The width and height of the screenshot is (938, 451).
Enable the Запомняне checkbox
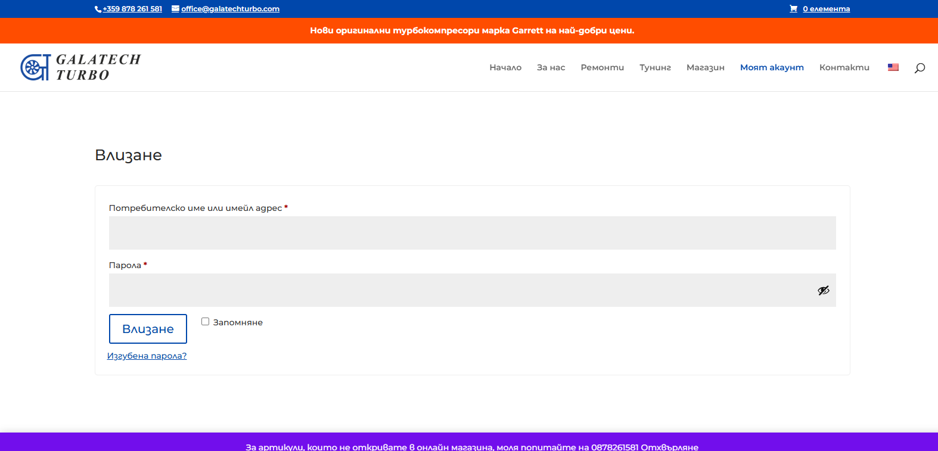(205, 322)
